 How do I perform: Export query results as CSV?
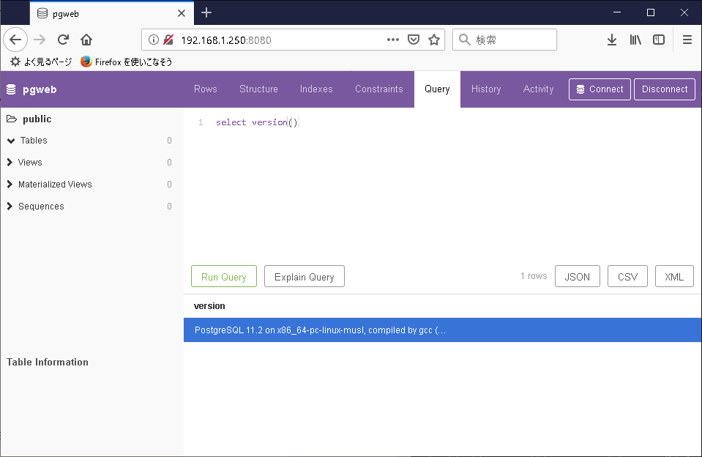(x=627, y=276)
